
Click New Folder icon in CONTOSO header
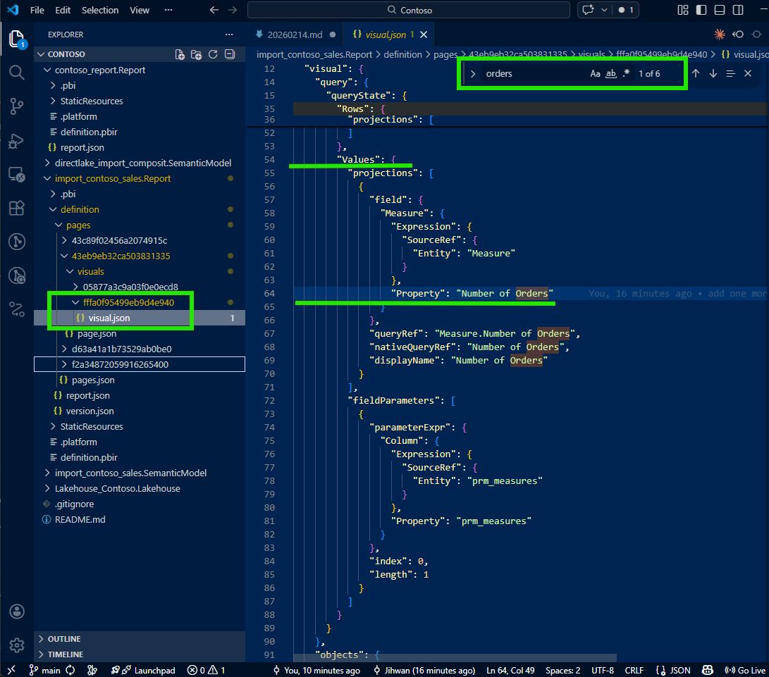(x=196, y=54)
